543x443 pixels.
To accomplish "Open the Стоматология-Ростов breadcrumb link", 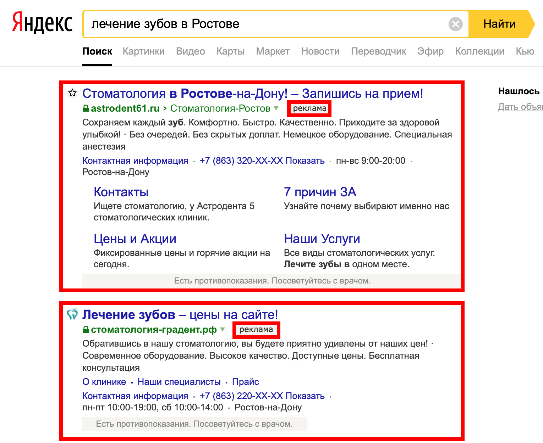I will (x=220, y=108).
